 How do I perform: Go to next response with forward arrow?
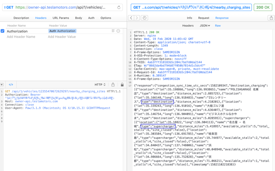tap(137, 18)
